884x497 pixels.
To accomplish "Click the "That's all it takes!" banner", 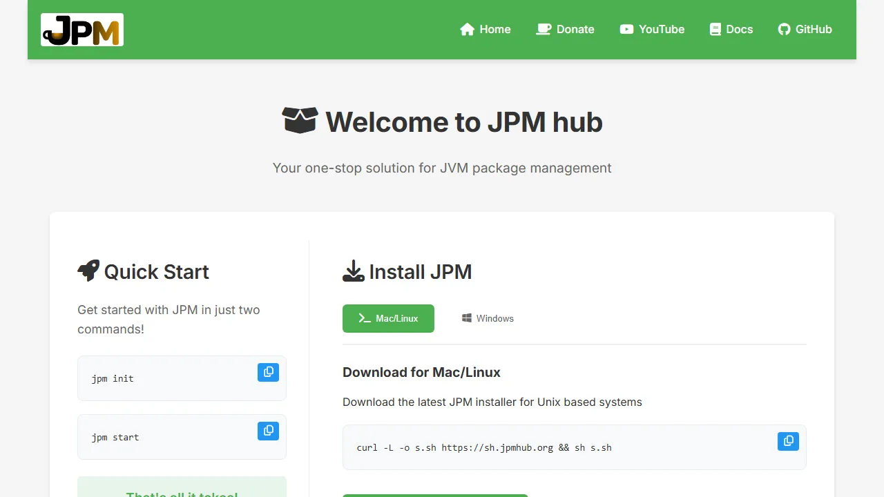I will point(182,489).
